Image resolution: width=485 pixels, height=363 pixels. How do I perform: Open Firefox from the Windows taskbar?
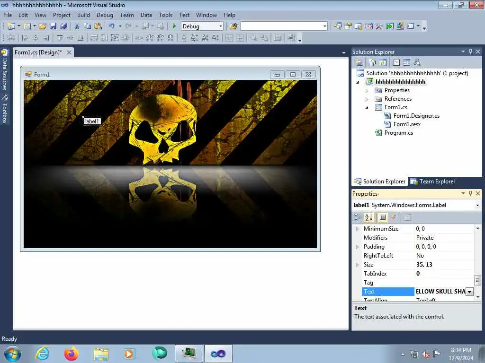[x=71, y=354]
